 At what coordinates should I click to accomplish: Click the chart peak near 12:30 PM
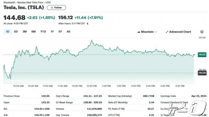click(92, 40)
